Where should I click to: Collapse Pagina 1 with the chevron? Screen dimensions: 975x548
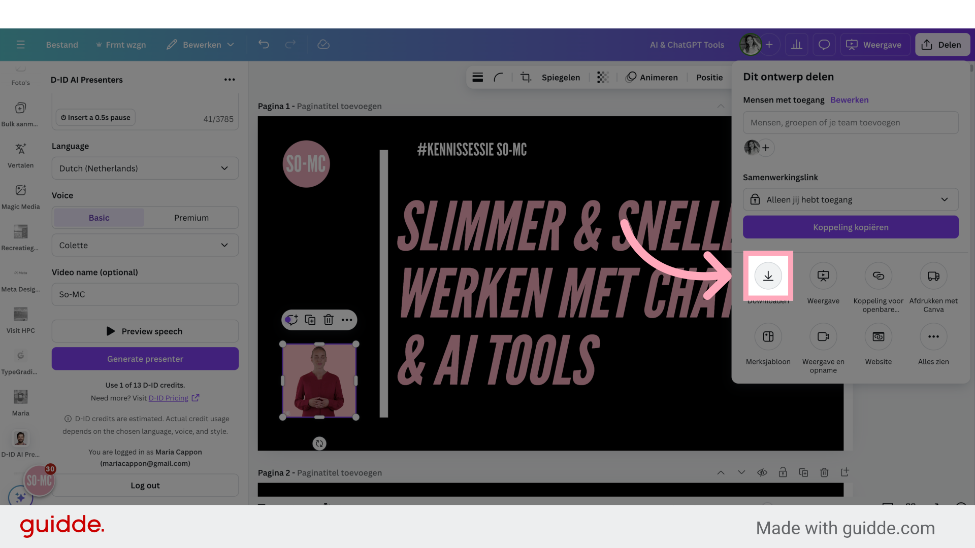(721, 106)
